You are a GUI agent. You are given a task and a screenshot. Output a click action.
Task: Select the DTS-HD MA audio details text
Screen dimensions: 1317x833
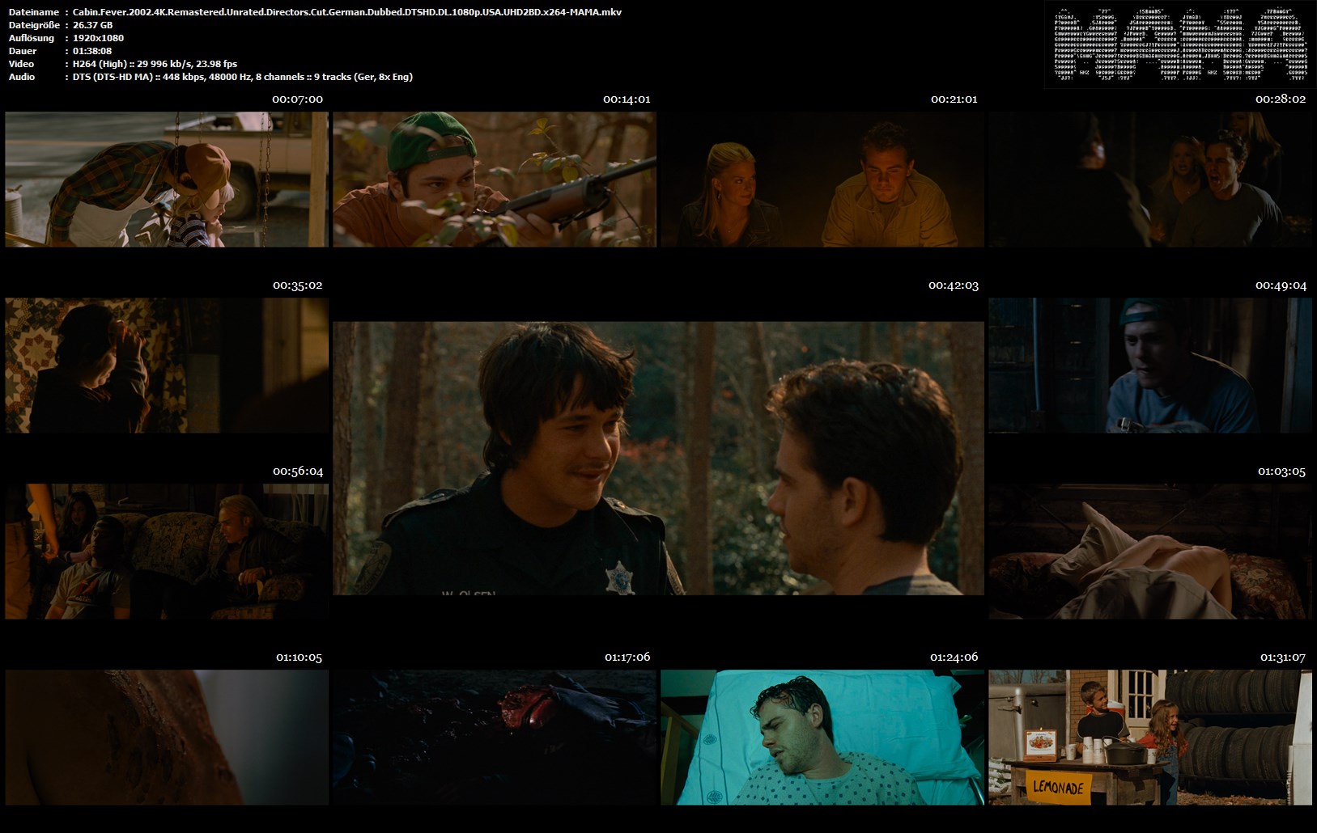(243, 77)
